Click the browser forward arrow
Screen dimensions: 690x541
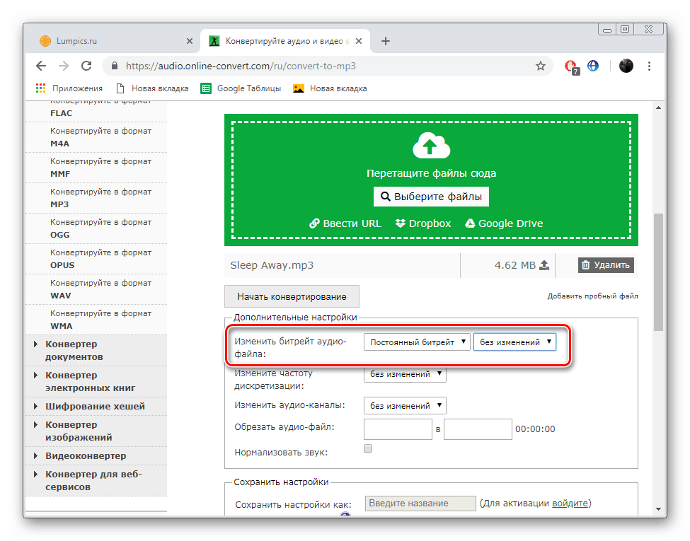click(x=64, y=66)
